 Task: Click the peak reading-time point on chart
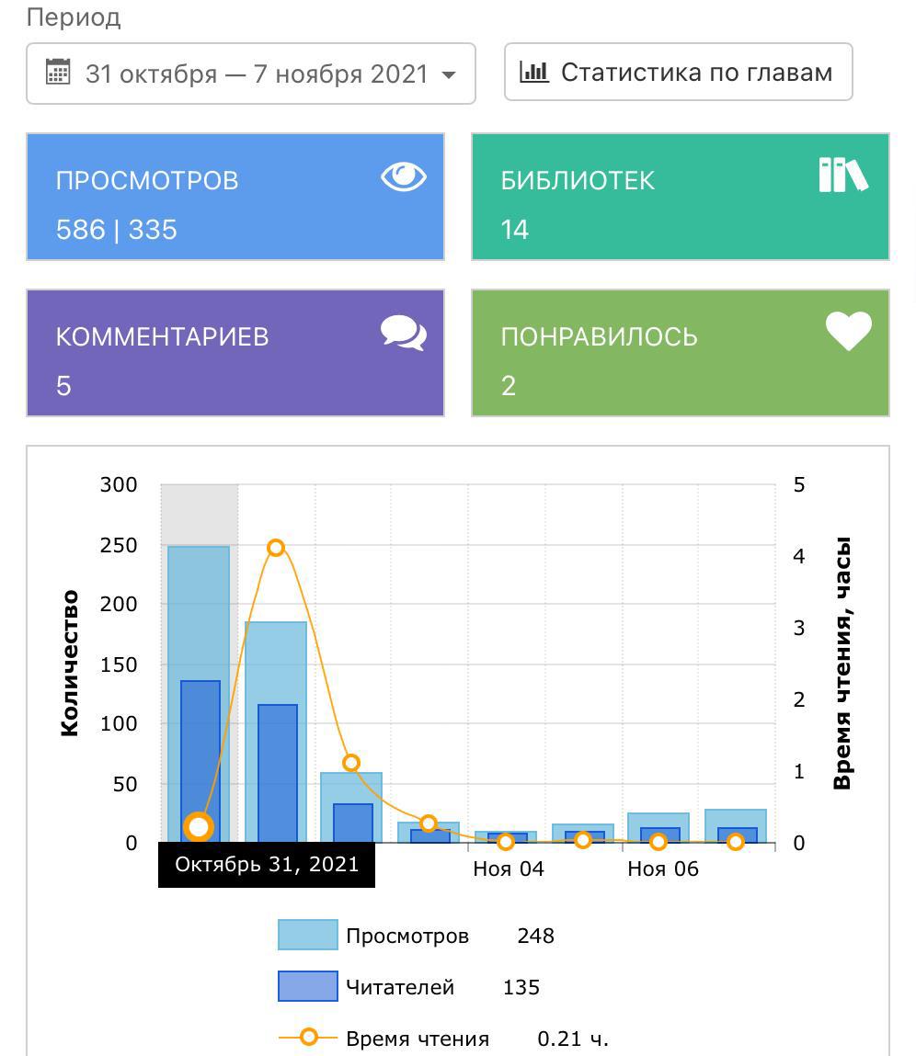(276, 548)
